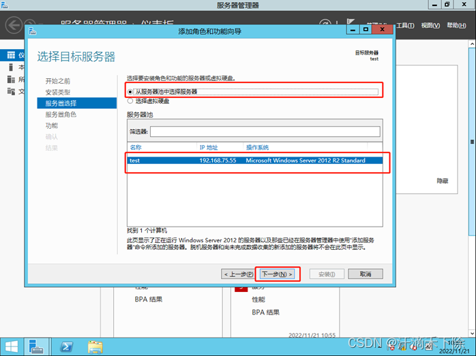The image size is (476, 356).
Task: Select server from server pool radio button
Action: click(x=130, y=91)
